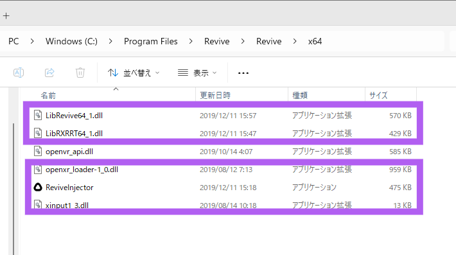The width and height of the screenshot is (456, 255).
Task: Click the second Revive breadcrumb before x64
Action: pyautogui.click(x=268, y=41)
